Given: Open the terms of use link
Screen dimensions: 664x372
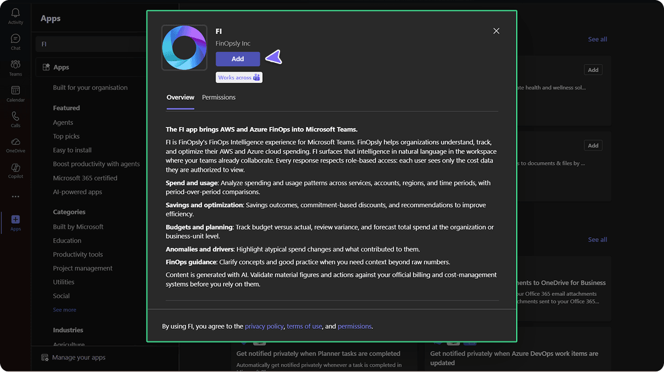Looking at the screenshot, I should pos(304,326).
